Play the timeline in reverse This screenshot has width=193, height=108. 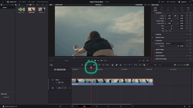pos(92,61)
